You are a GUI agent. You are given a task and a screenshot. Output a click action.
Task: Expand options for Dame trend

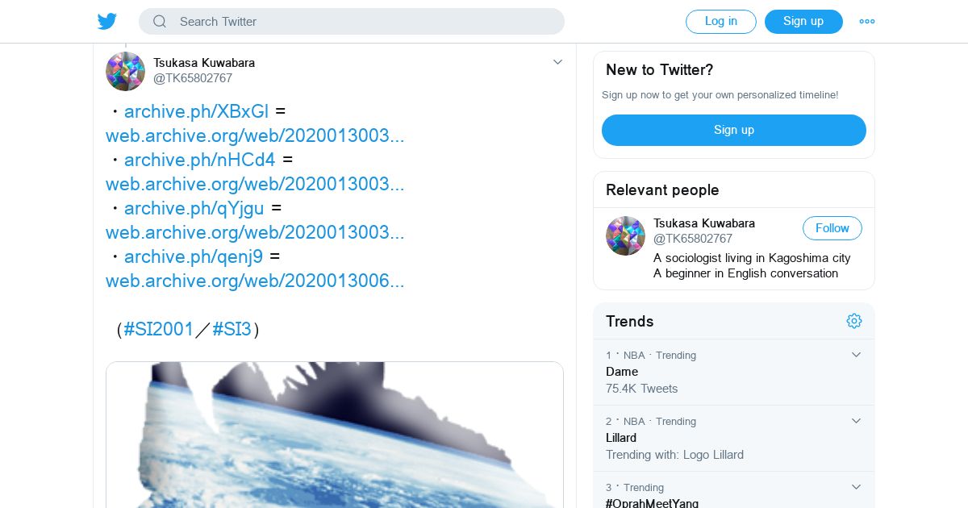(x=857, y=355)
